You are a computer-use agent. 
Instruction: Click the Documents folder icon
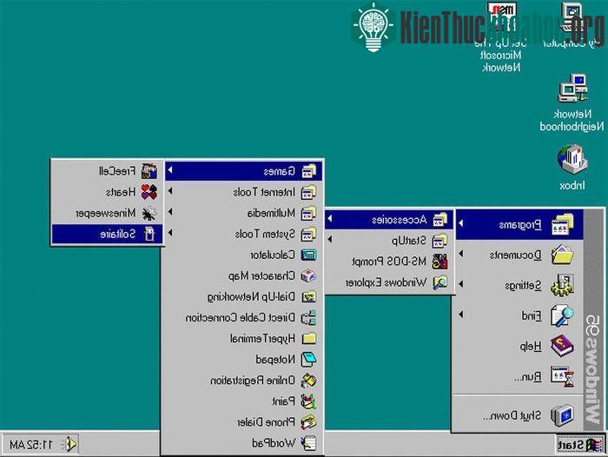pyautogui.click(x=562, y=255)
